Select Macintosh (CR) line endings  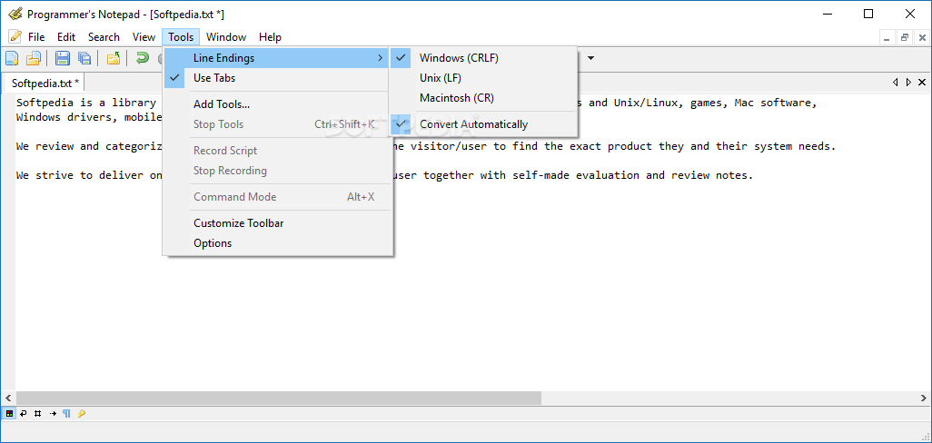pos(484,97)
